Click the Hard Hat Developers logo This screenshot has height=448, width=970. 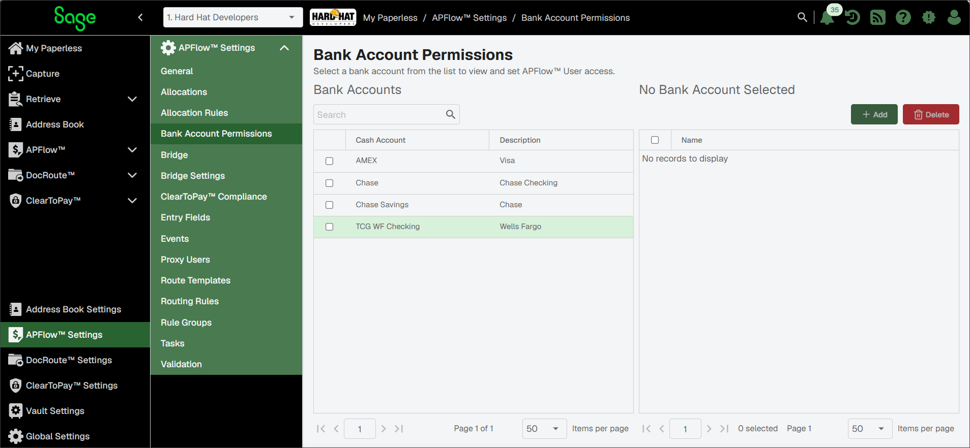pyautogui.click(x=333, y=17)
